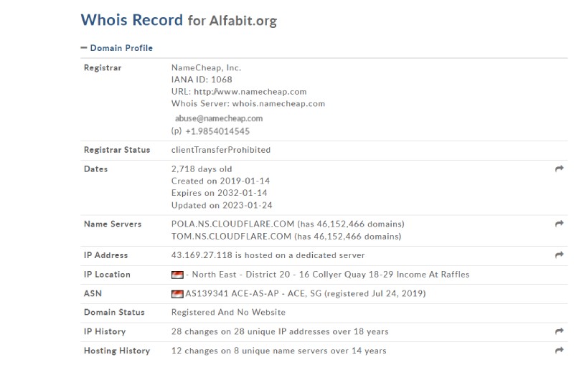Click the Expires on 2032-01-14 date
Screen dimensions: 574x365
coord(220,193)
